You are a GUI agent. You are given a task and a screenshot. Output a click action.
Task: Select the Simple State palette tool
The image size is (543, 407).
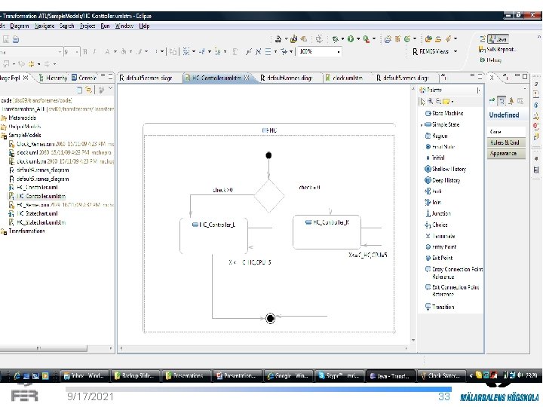[x=442, y=124]
